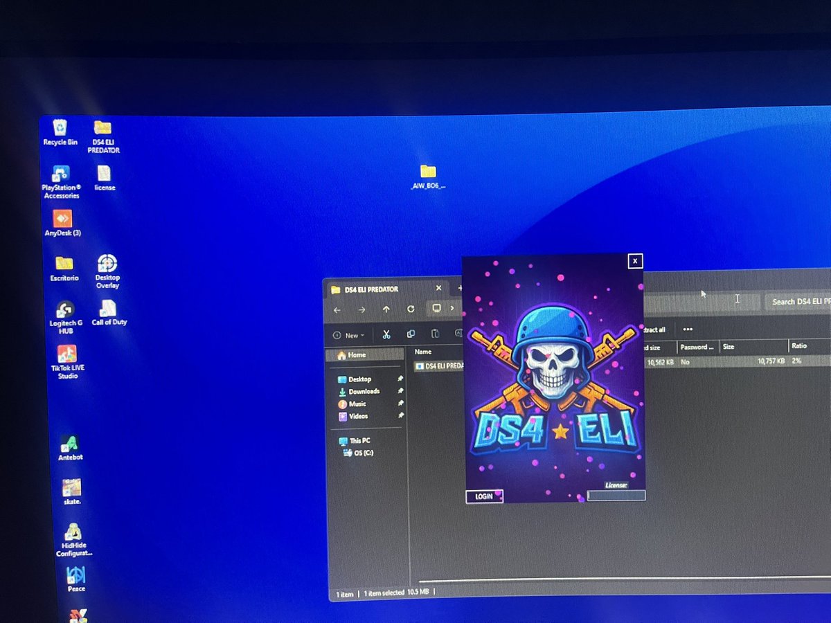This screenshot has width=831, height=623.
Task: Sort by the Size column header
Action: click(753, 346)
